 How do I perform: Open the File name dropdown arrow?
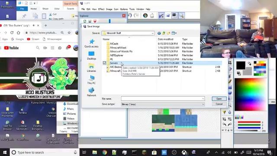(203, 99)
